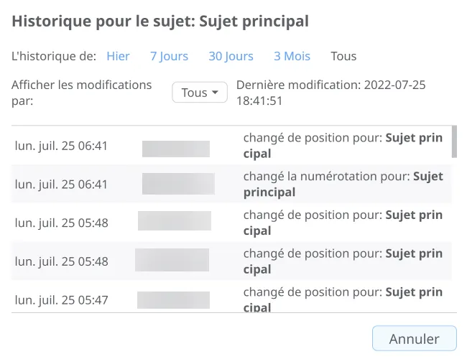Switch history range to 3 Mois

click(292, 56)
